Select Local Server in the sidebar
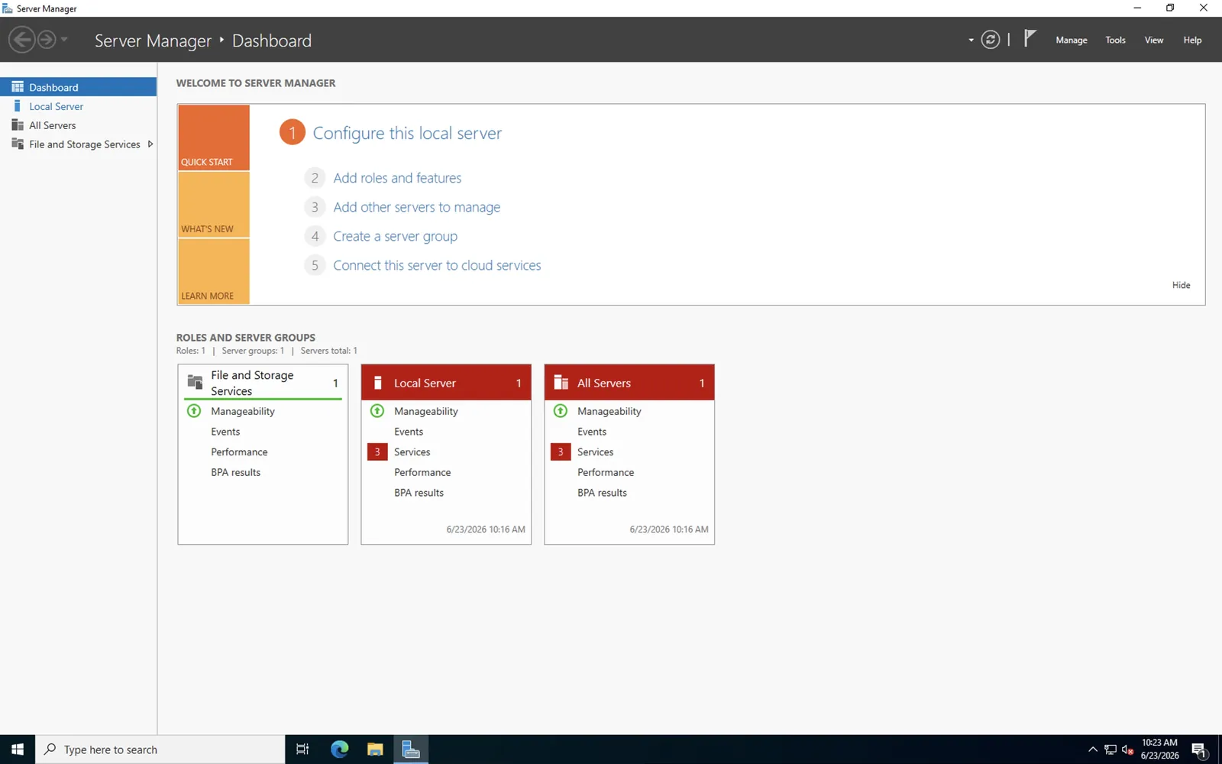 click(78, 106)
